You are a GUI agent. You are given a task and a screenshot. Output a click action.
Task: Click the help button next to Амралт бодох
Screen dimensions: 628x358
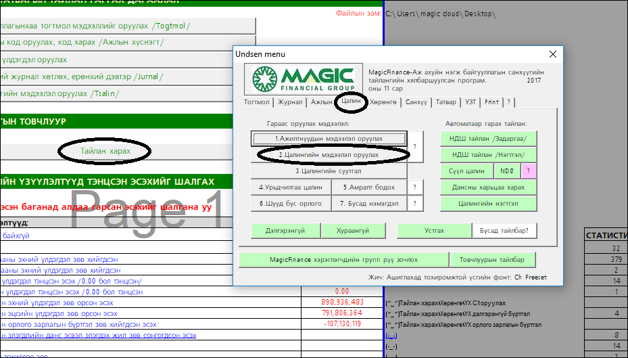[x=414, y=187]
